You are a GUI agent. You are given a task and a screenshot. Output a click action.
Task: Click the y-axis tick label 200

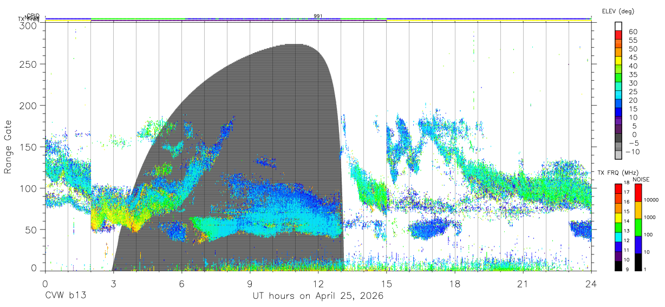(29, 106)
